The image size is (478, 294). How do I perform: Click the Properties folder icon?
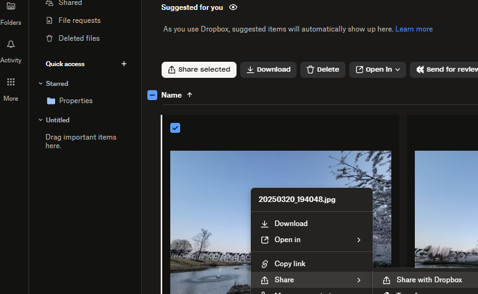51,101
